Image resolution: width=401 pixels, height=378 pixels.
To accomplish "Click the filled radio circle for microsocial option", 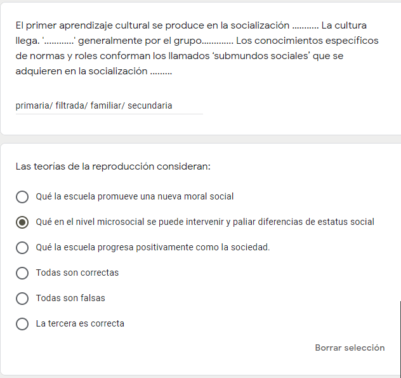I will [x=22, y=222].
